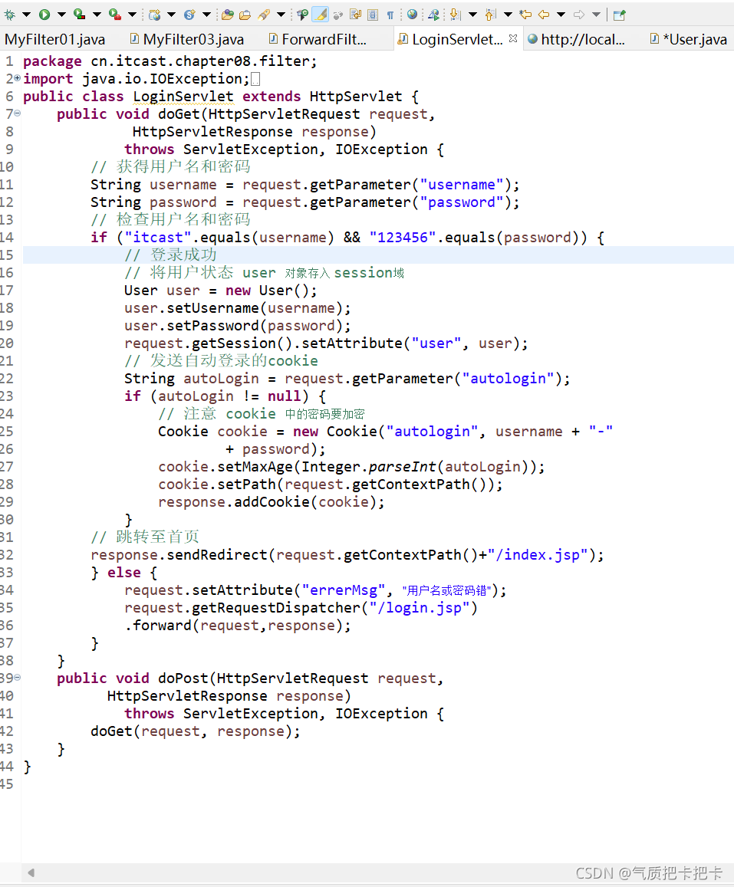Screen dimensions: 734x887
Task: Open Forward history dropdown arrow
Action: coord(596,14)
